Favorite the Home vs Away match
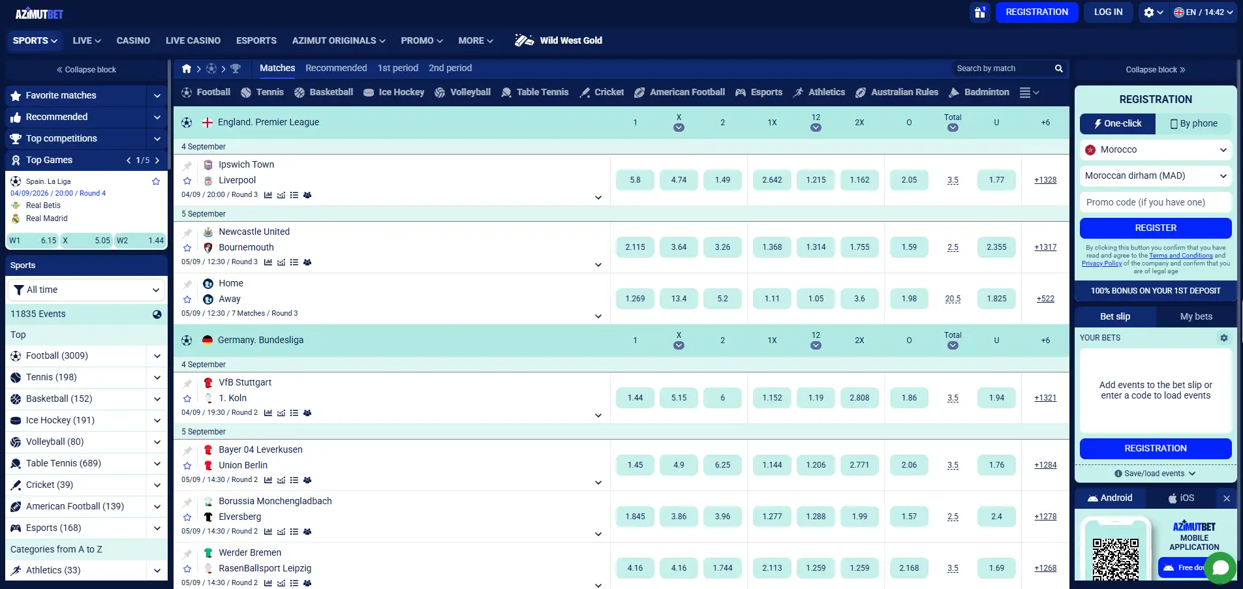This screenshot has width=1243, height=589. coord(187,299)
